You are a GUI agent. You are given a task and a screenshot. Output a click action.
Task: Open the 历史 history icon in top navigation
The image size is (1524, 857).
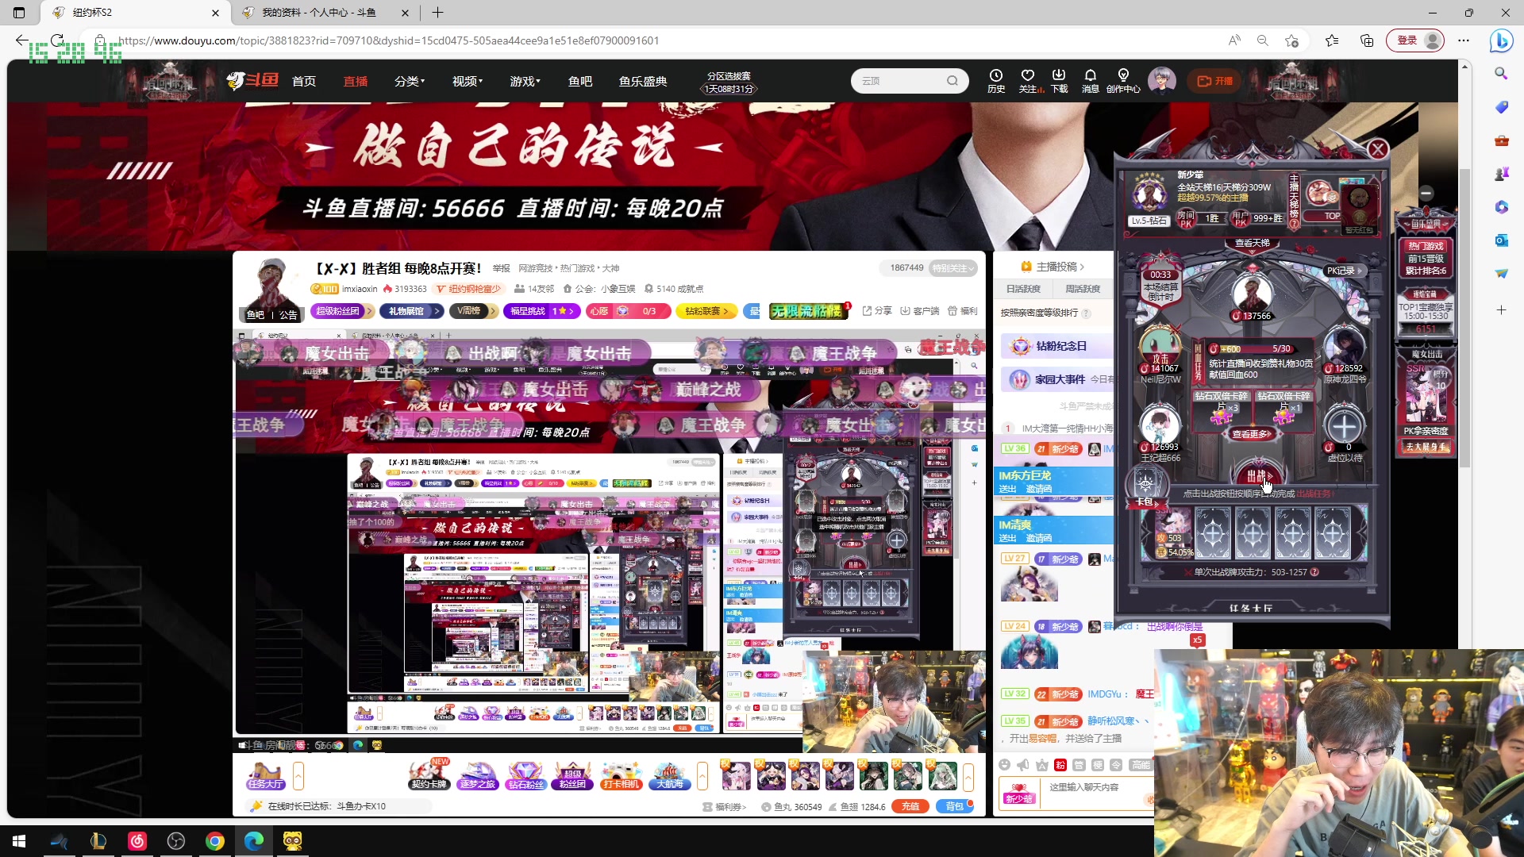[x=995, y=80]
